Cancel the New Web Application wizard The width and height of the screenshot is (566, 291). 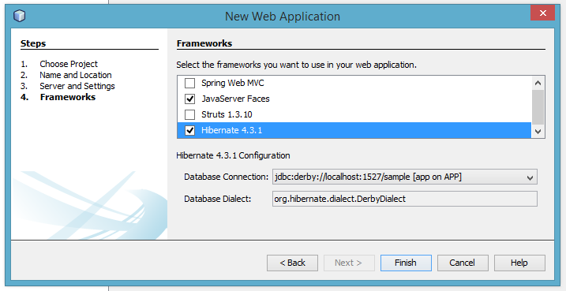point(463,263)
